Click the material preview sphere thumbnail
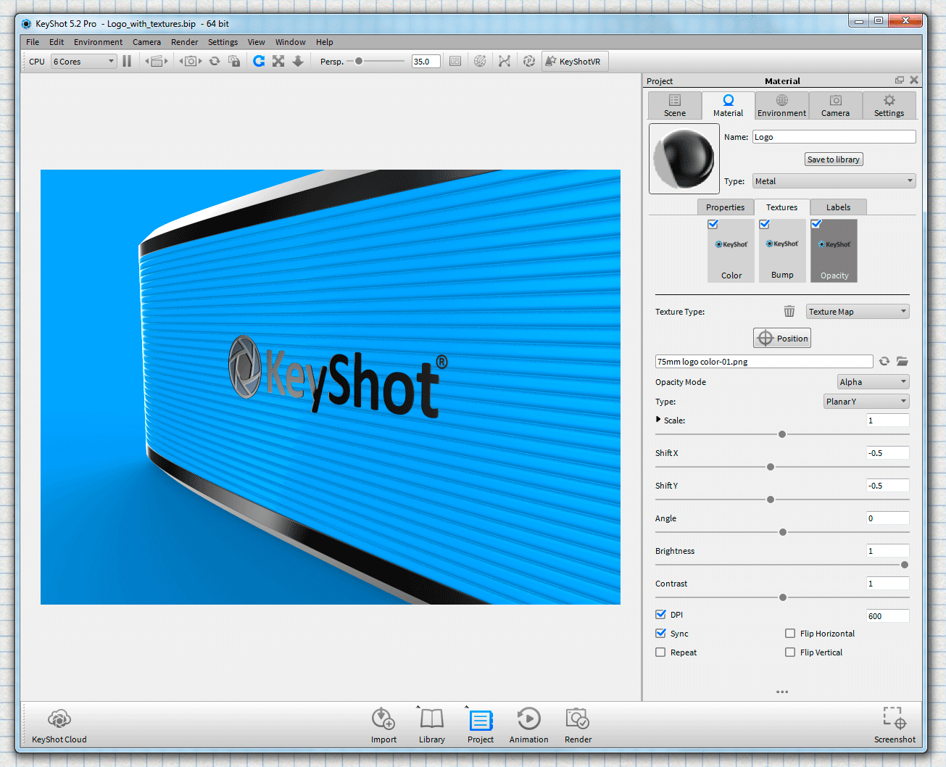The height and width of the screenshot is (767, 946). click(x=684, y=159)
